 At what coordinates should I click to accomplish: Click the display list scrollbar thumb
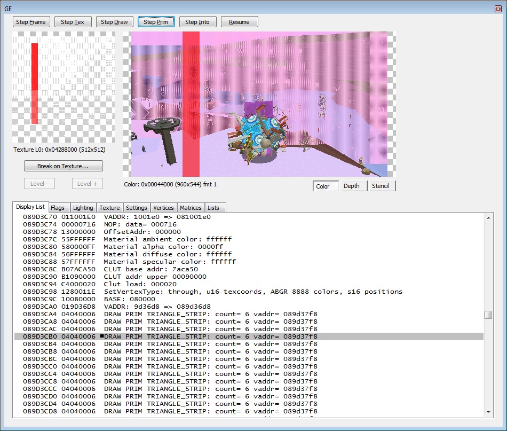point(488,315)
